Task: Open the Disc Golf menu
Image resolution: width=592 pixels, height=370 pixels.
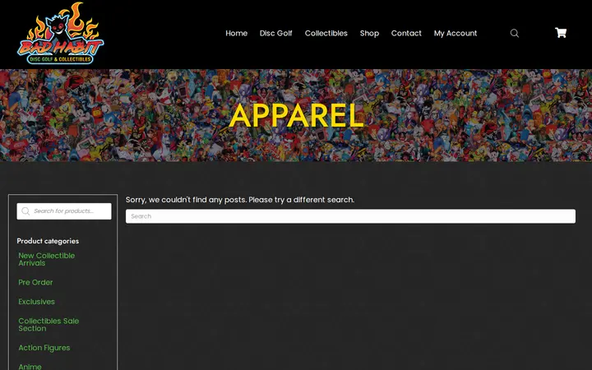Action: coord(276,33)
